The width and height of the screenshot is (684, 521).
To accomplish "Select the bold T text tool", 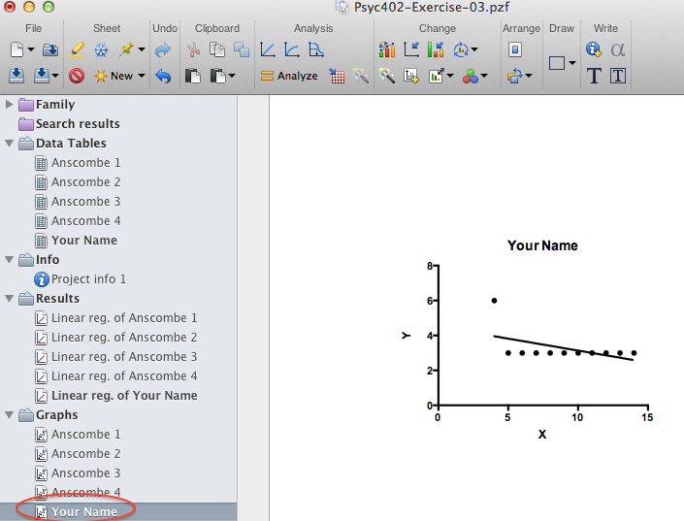I will 594,76.
